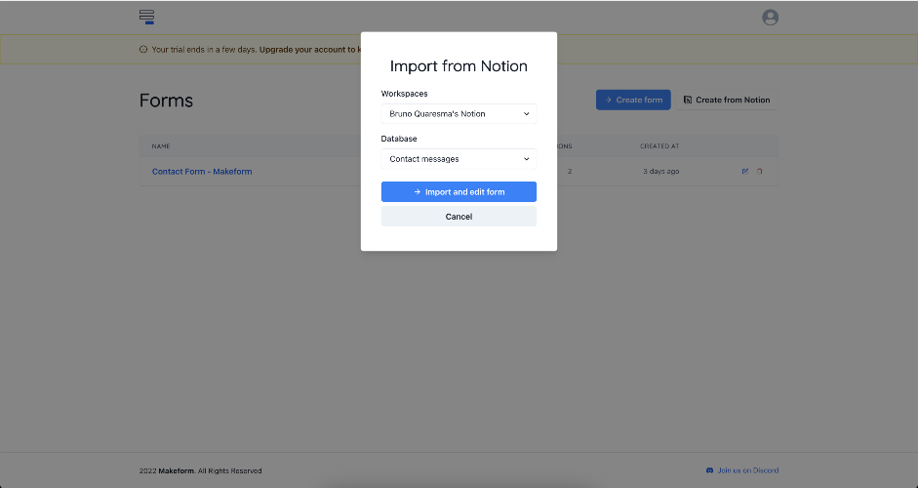Screen dimensions: 918x488
Task: Click the Database label
Action: coord(399,139)
